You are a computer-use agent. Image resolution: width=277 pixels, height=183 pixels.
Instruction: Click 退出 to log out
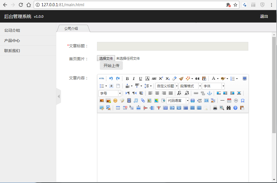264,16
